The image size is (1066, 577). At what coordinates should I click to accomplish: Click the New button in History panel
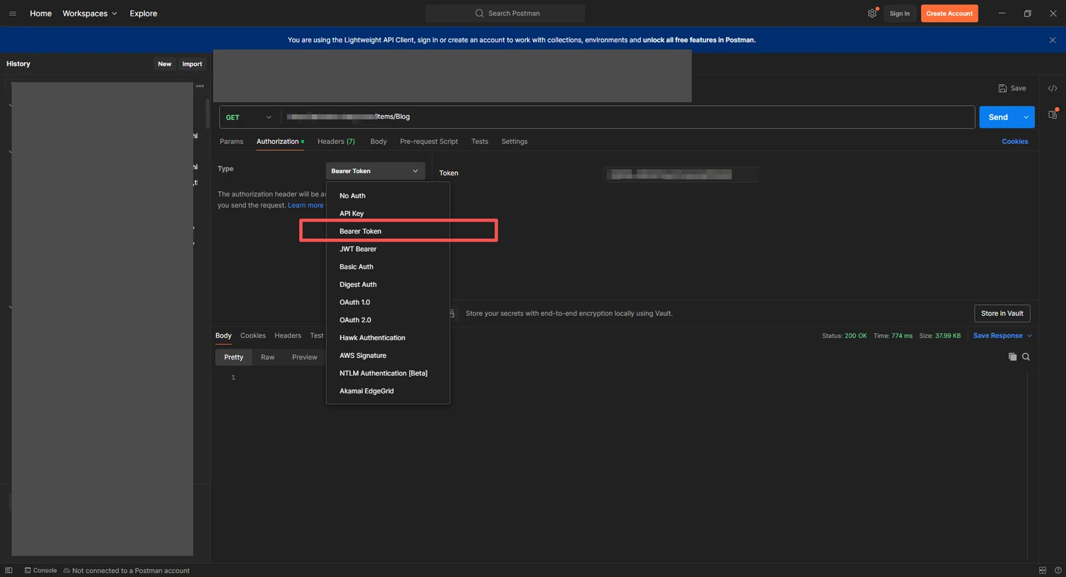click(x=165, y=64)
